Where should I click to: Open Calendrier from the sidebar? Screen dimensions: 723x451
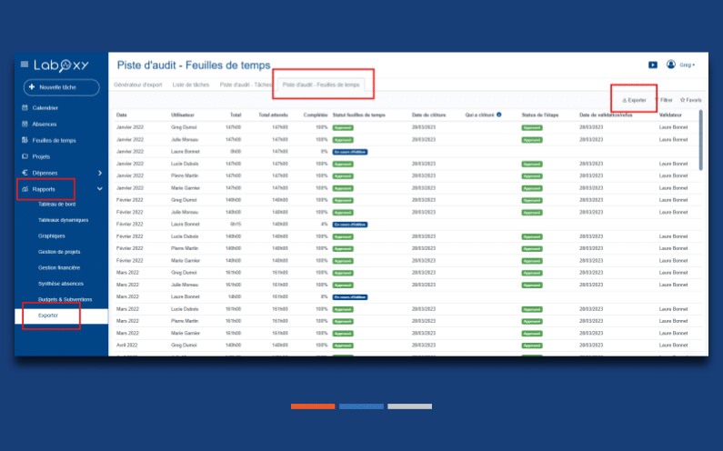pos(45,107)
